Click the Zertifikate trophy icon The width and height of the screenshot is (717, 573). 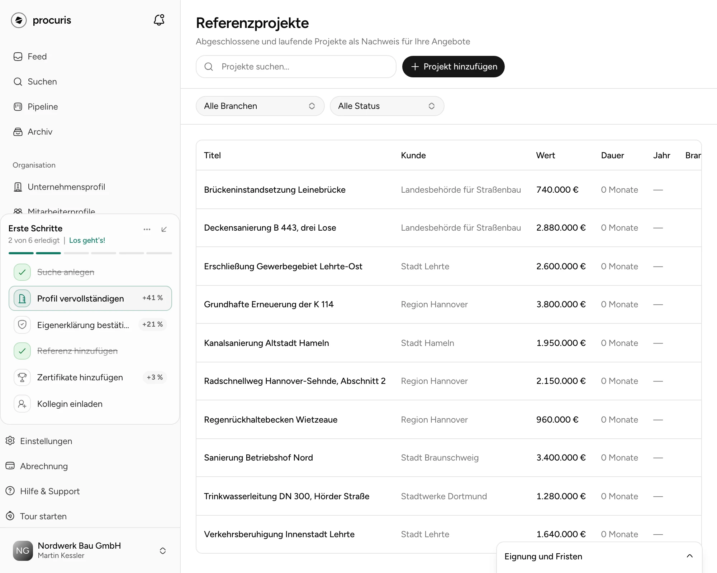point(22,377)
